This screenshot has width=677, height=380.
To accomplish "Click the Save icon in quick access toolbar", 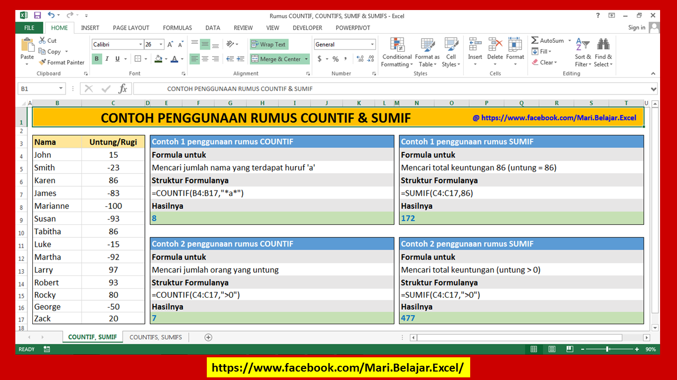I will (x=38, y=15).
